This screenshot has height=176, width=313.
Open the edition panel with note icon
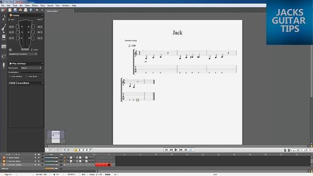click(4, 18)
